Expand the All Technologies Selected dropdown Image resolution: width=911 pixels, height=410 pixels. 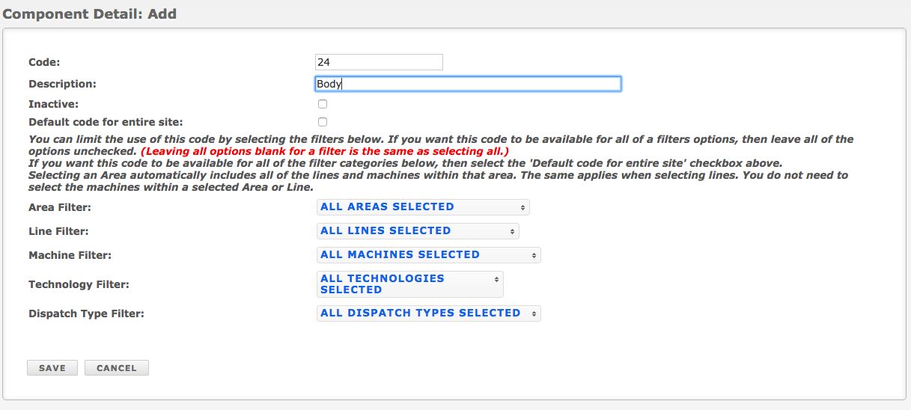point(410,284)
